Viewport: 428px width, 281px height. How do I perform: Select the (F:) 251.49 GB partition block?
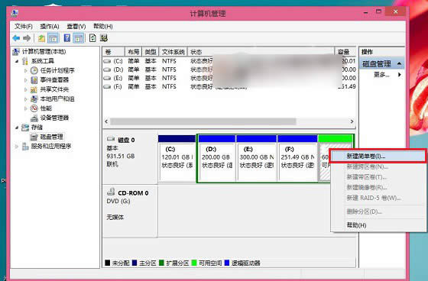point(297,158)
